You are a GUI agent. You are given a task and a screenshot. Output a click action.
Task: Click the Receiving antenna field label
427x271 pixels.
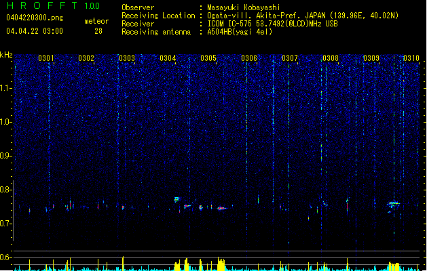[x=156, y=32]
